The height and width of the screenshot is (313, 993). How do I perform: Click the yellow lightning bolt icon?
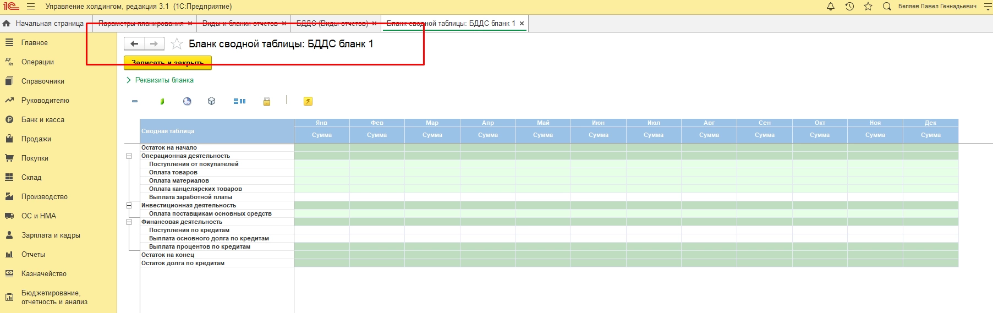coord(308,101)
